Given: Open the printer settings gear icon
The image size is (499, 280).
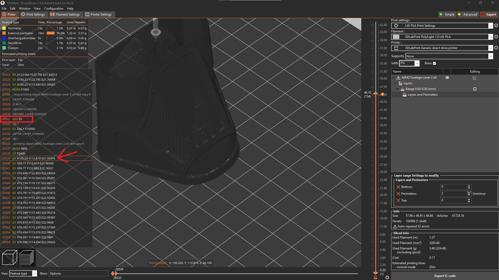Looking at the screenshot, I should pos(496,48).
